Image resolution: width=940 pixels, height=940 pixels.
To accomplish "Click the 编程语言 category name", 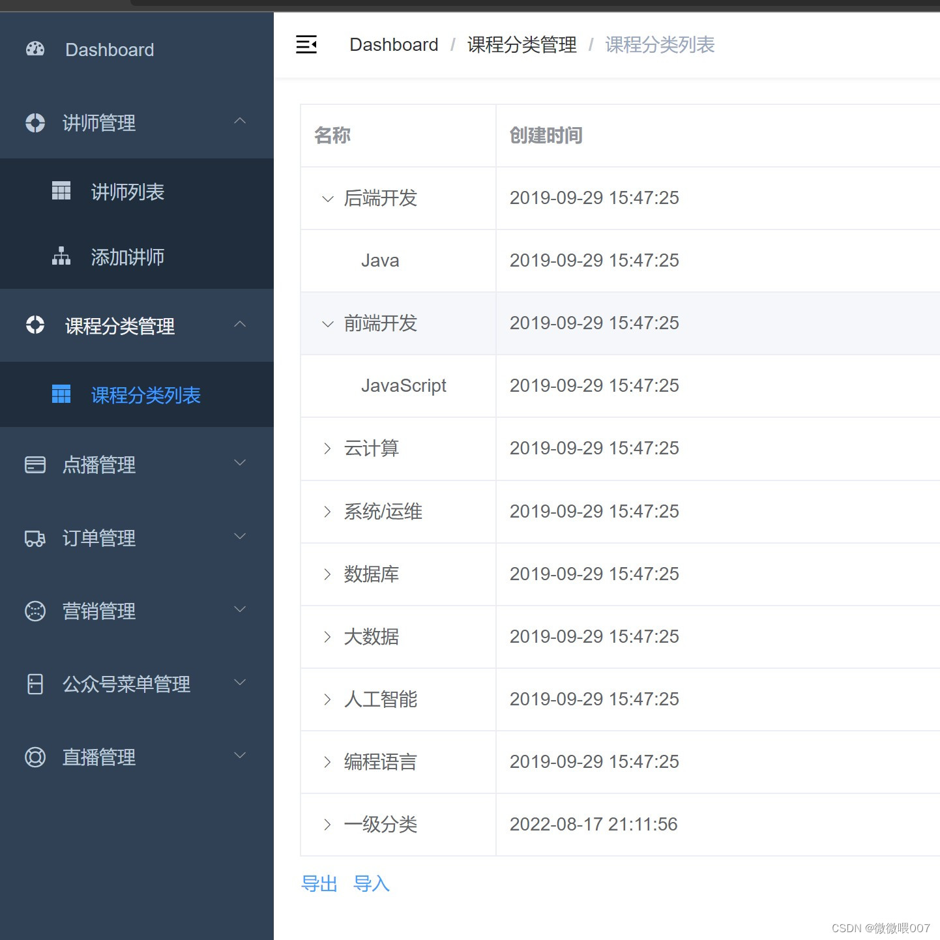I will 381,762.
